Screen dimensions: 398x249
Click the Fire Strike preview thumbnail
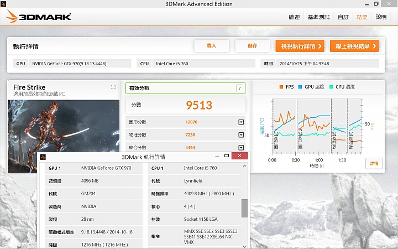coord(64,136)
